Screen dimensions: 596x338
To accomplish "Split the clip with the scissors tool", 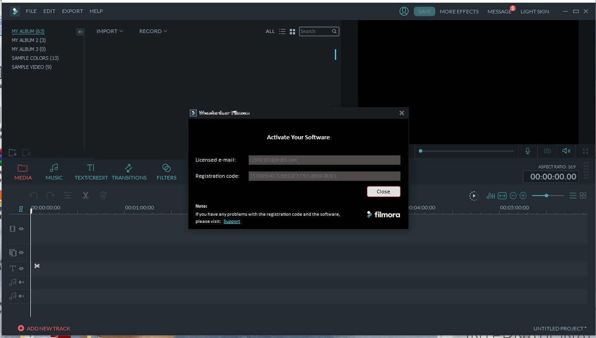I will pyautogui.click(x=86, y=196).
